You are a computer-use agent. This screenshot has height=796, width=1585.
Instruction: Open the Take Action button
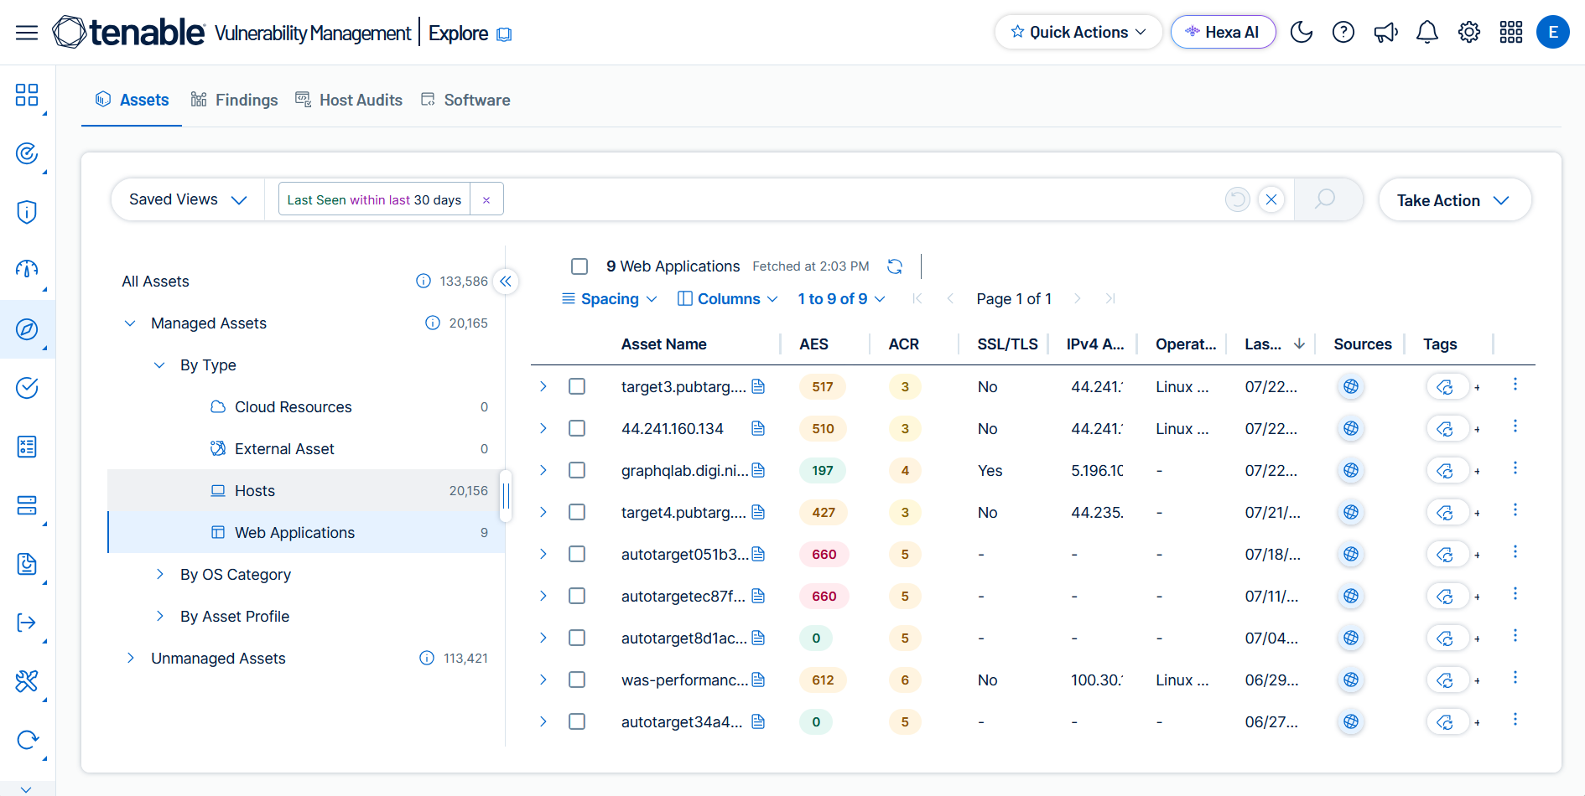tap(1454, 200)
